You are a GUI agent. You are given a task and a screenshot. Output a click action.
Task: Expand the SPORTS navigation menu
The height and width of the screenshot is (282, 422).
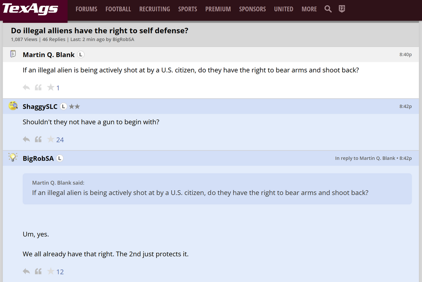187,9
